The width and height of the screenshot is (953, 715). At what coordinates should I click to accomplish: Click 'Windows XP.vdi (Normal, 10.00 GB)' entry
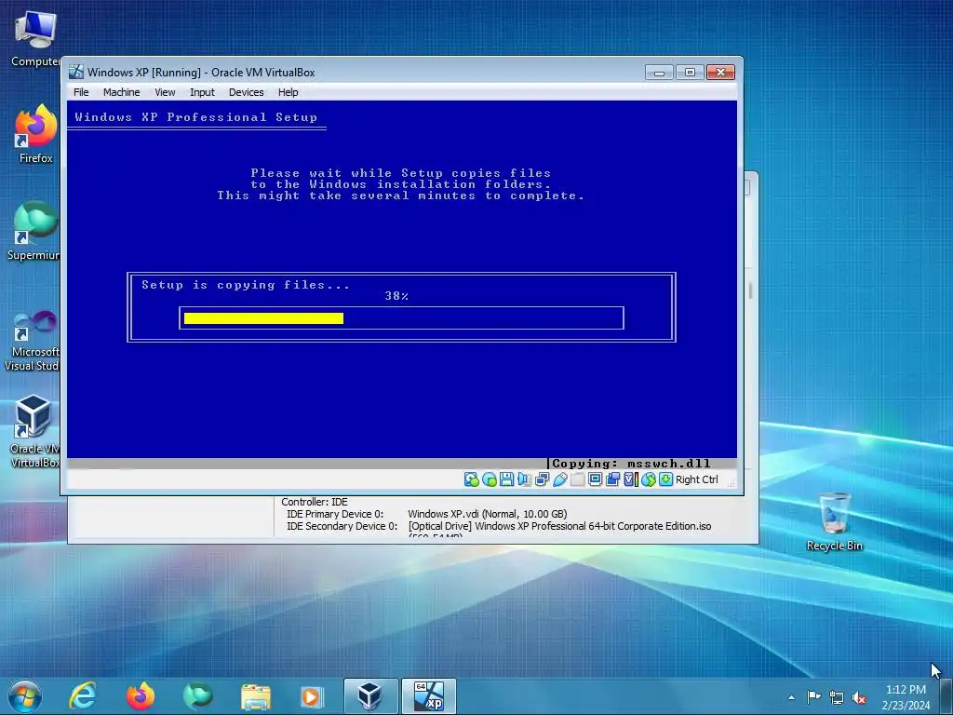[488, 514]
